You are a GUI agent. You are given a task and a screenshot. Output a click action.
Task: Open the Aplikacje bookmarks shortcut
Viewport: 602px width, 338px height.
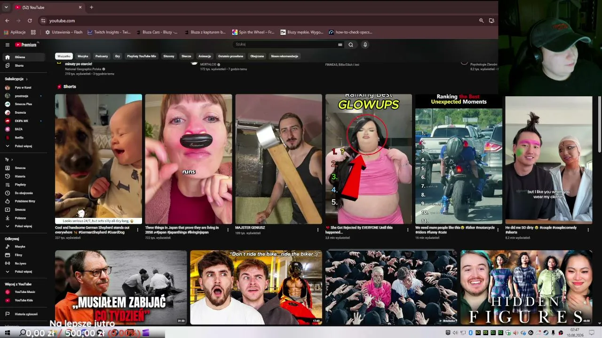15,32
